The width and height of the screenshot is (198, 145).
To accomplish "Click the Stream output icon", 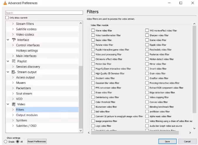I will [14, 72].
